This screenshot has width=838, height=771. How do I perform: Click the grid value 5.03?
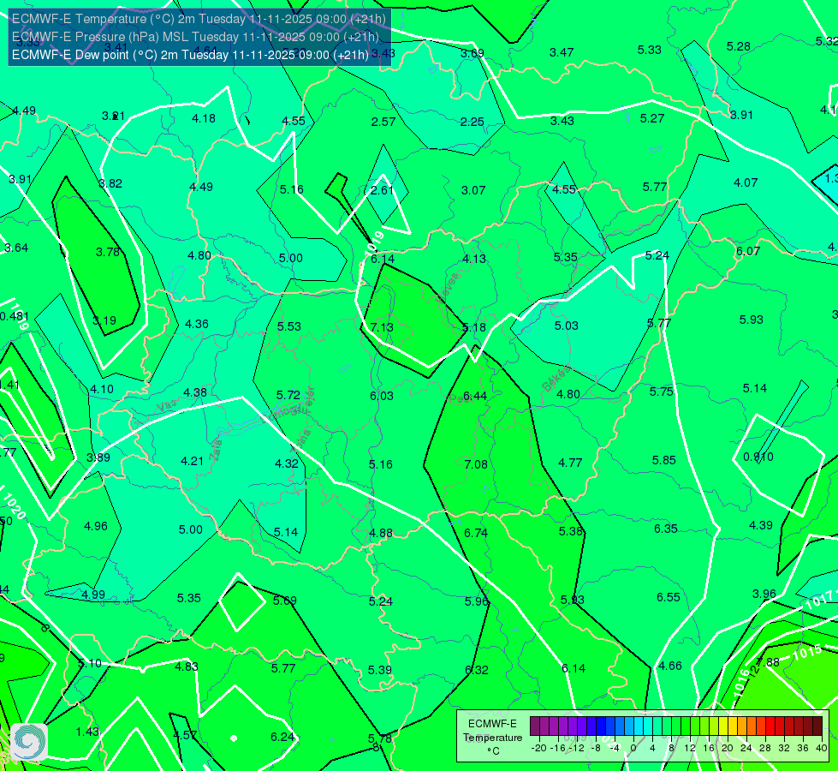(x=566, y=326)
